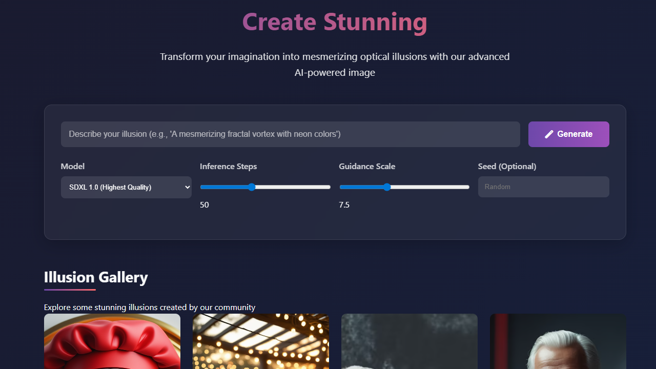This screenshot has height=369, width=656.
Task: Adjust the Guidance Scale slider
Action: (x=404, y=187)
